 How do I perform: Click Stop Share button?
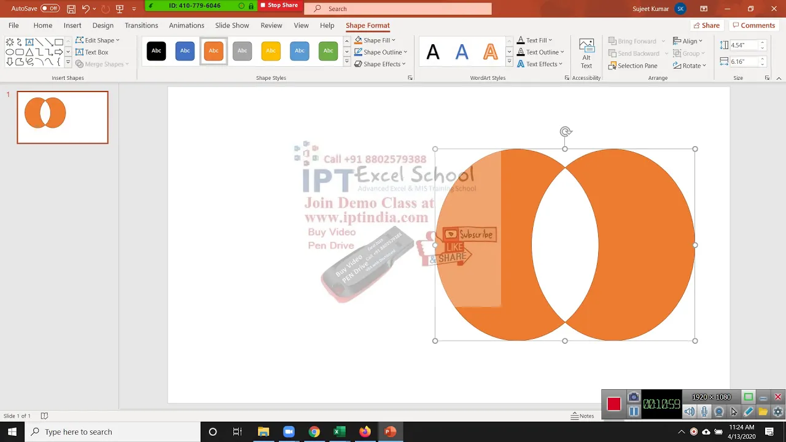pyautogui.click(x=279, y=6)
